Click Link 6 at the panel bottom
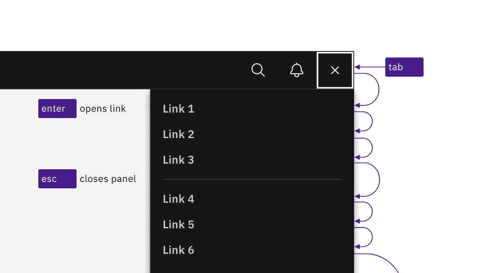 (178, 249)
